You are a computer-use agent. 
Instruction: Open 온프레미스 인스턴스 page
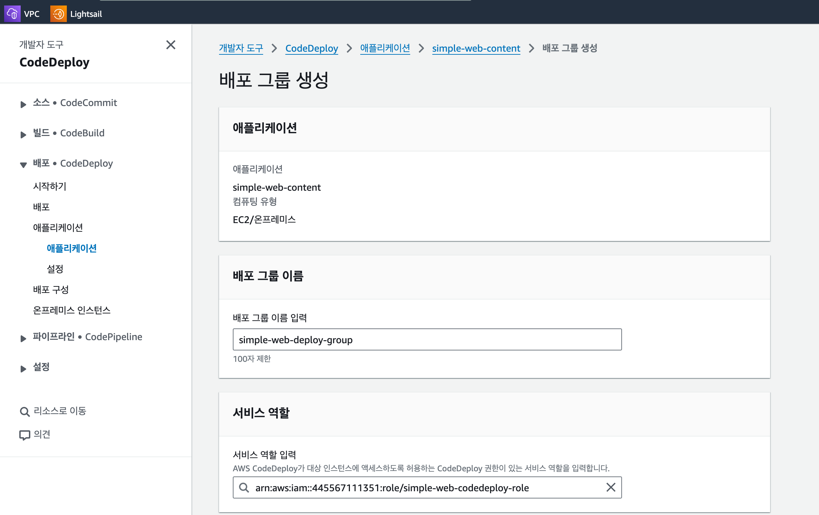click(x=71, y=310)
